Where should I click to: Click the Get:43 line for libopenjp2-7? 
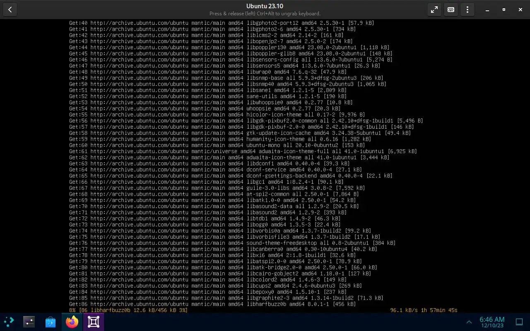pos(211,41)
